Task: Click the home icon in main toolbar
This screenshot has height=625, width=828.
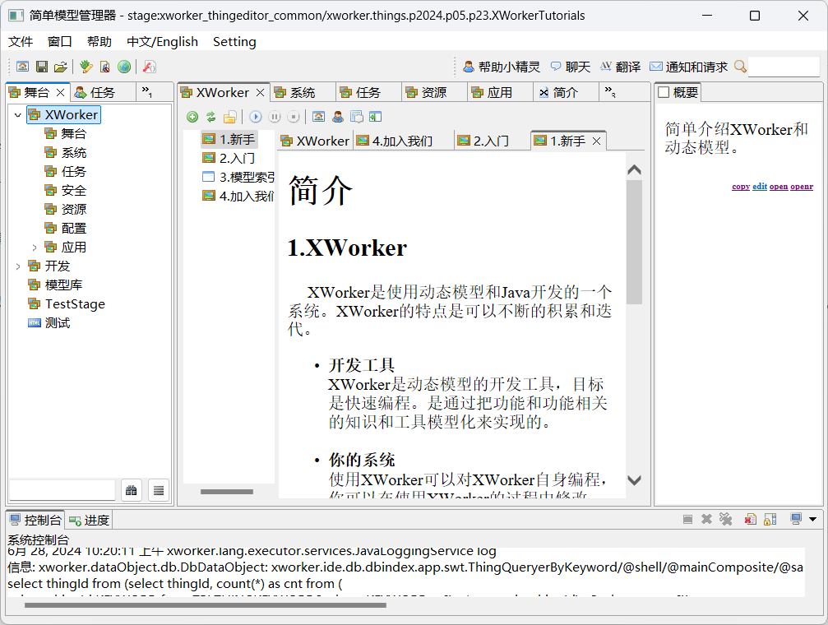Action: [23, 67]
